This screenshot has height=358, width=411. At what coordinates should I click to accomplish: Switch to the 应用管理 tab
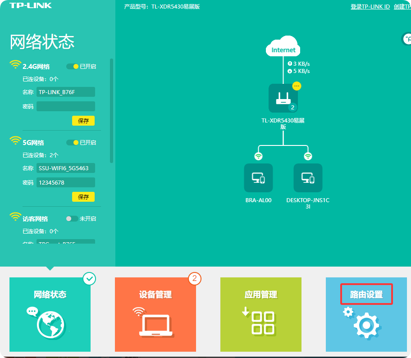click(261, 295)
